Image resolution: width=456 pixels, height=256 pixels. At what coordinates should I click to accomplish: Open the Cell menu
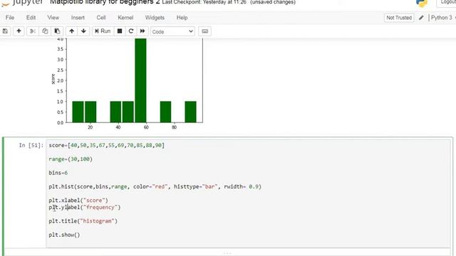pyautogui.click(x=101, y=18)
